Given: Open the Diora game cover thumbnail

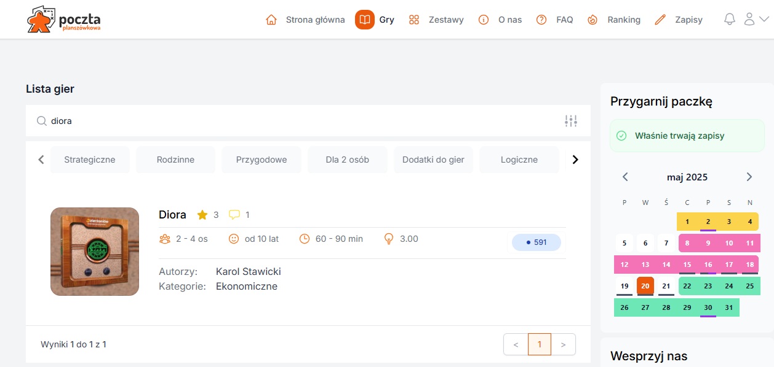Looking at the screenshot, I should coord(95,252).
